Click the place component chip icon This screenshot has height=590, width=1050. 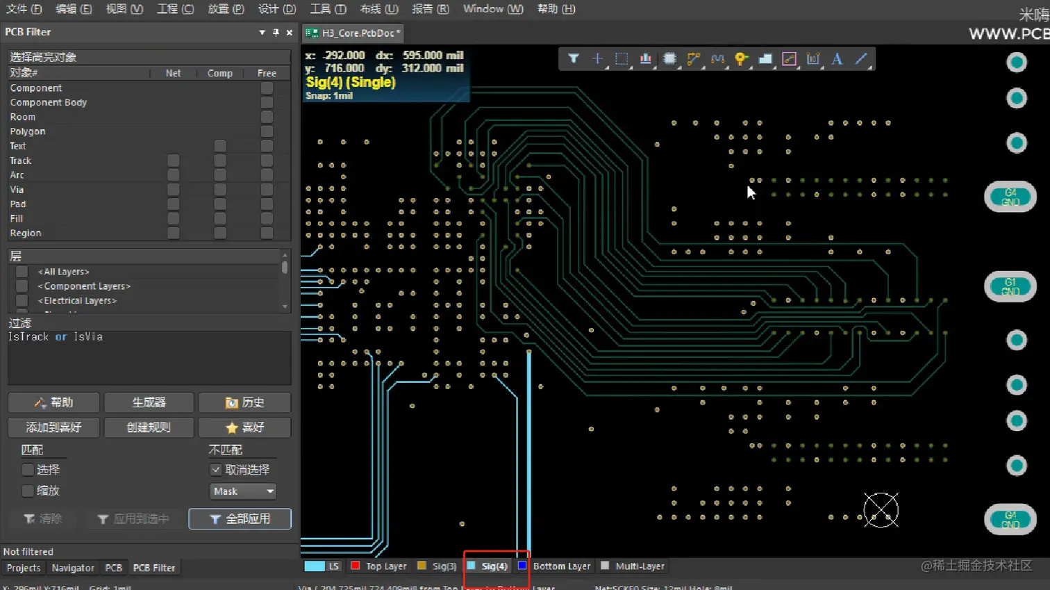(669, 59)
